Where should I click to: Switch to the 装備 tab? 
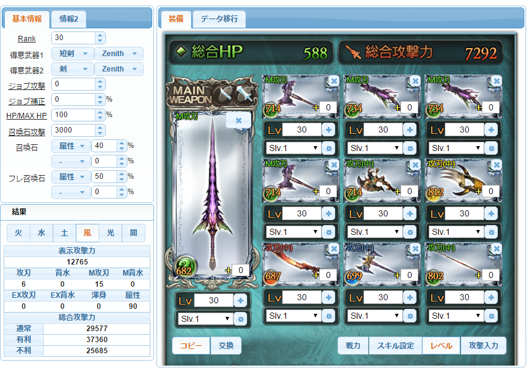click(x=176, y=19)
